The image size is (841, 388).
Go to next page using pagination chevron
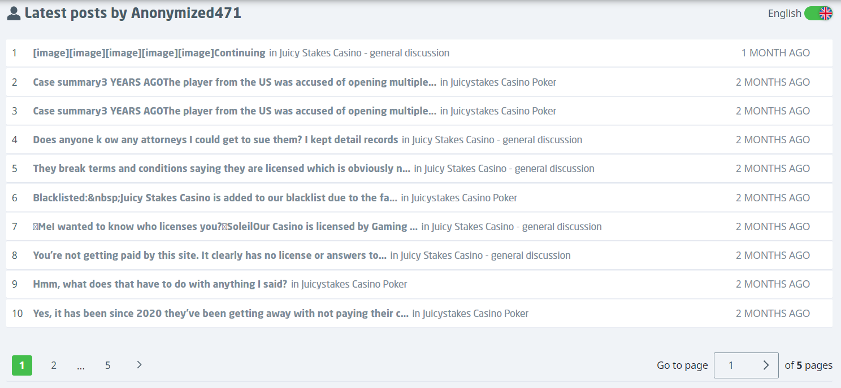point(139,365)
